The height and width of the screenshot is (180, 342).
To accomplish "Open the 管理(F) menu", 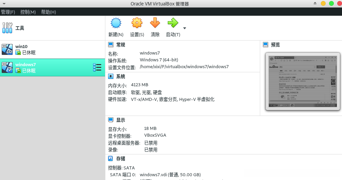I will coord(8,12).
